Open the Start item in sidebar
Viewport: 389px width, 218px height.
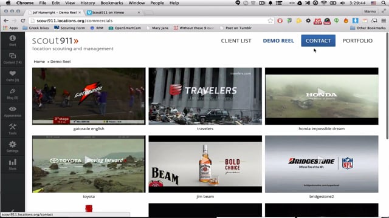click(12, 41)
